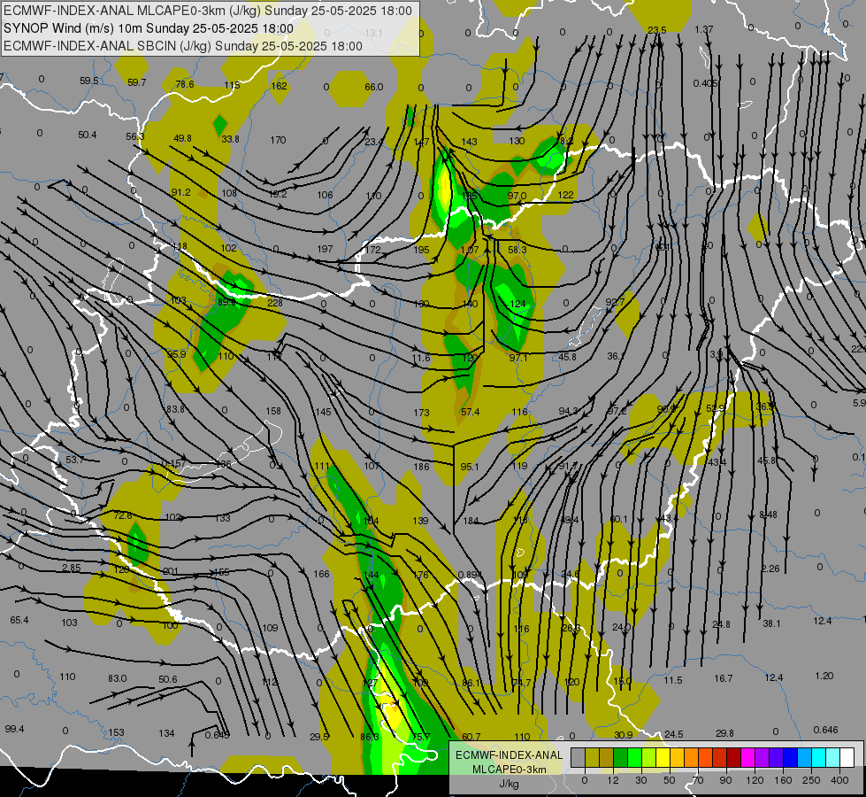Click the bright cyan legend swatch
866x797 pixels.
(x=818, y=757)
